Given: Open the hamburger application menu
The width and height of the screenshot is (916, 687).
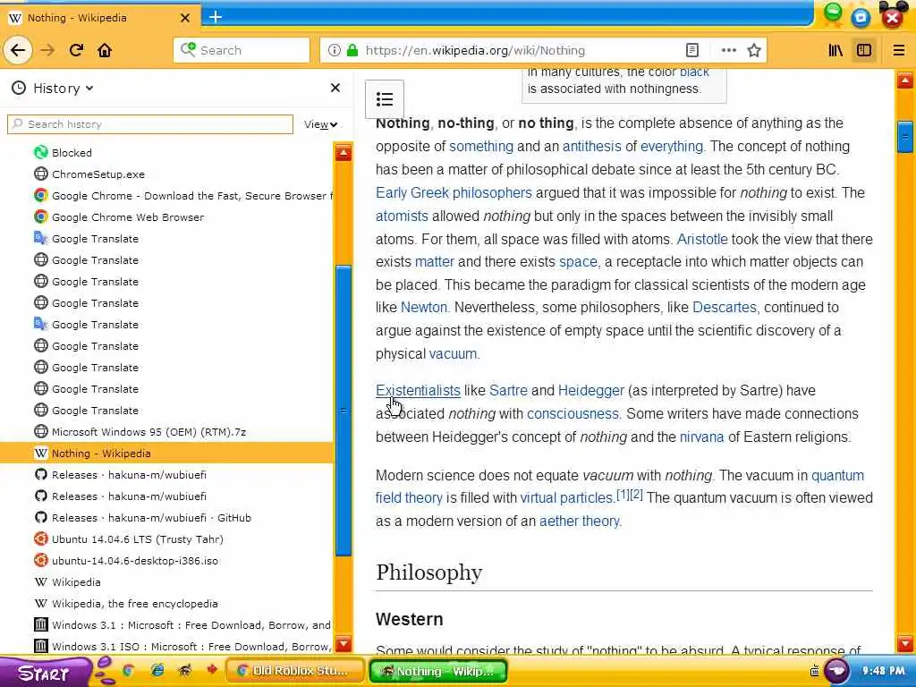Looking at the screenshot, I should pos(899,50).
